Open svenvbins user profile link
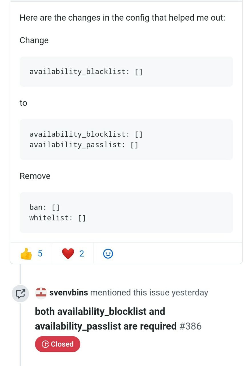This screenshot has height=366, width=252. 69,293
